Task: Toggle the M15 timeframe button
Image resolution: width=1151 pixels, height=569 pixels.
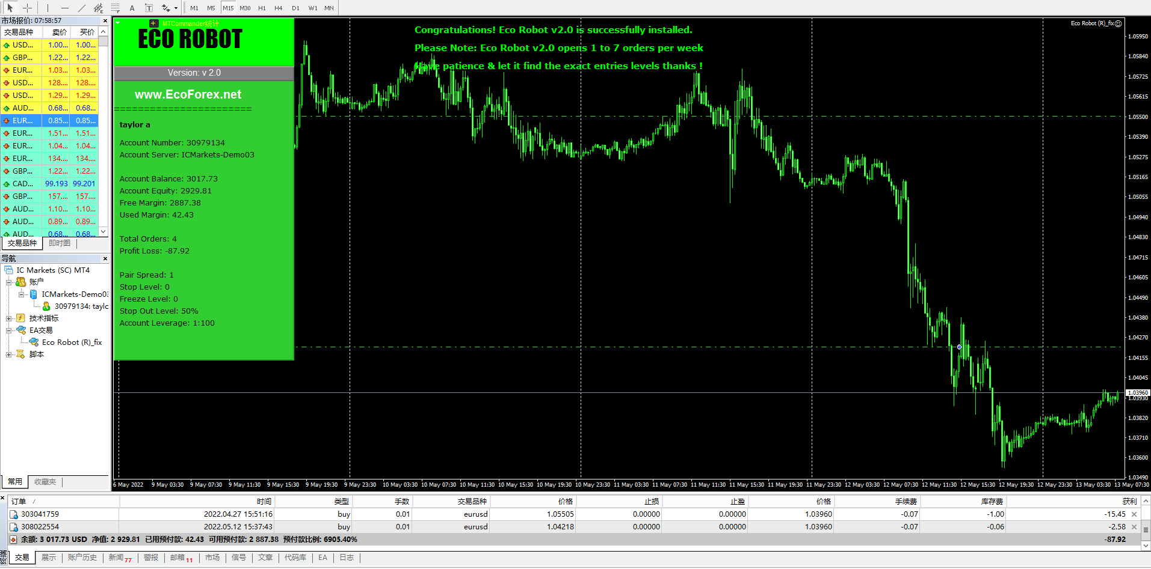Action: tap(228, 8)
